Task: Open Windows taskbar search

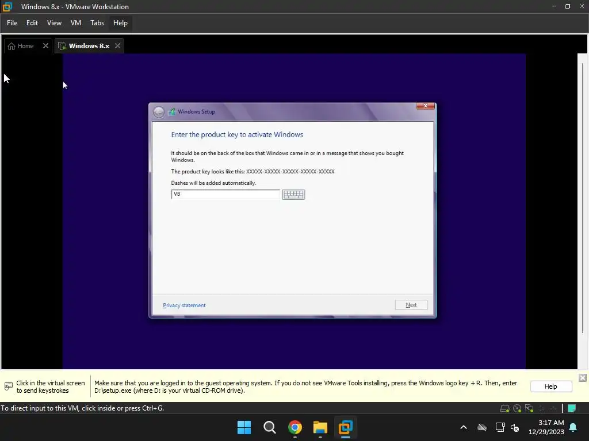Action: (269, 427)
